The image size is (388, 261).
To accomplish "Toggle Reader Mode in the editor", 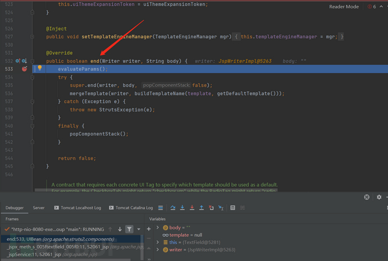I will 344,7.
